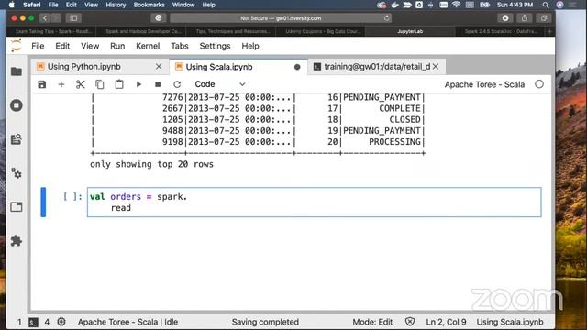587x330 pixels.
Task: Open the cell type Code dropdown
Action: coord(220,84)
